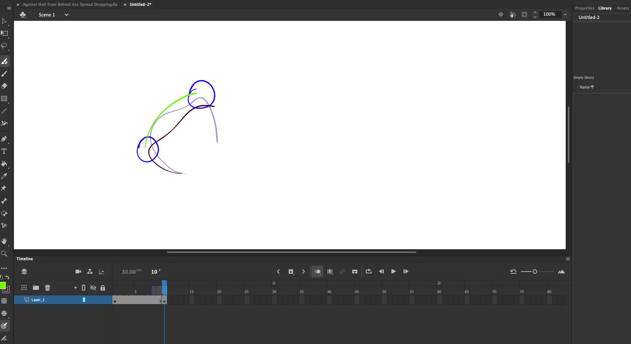Click the zoom stepper arrows
Viewport: 631px width, 344px height.
535,15
